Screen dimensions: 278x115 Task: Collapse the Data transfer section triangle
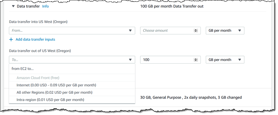(13, 6)
